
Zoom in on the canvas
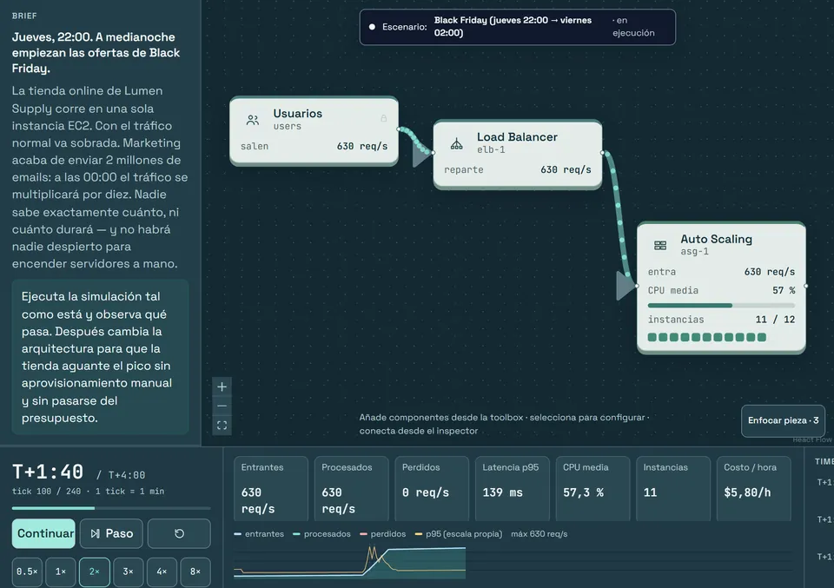[x=222, y=386]
